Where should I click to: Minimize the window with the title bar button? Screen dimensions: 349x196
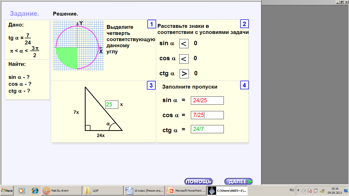(337, 2)
